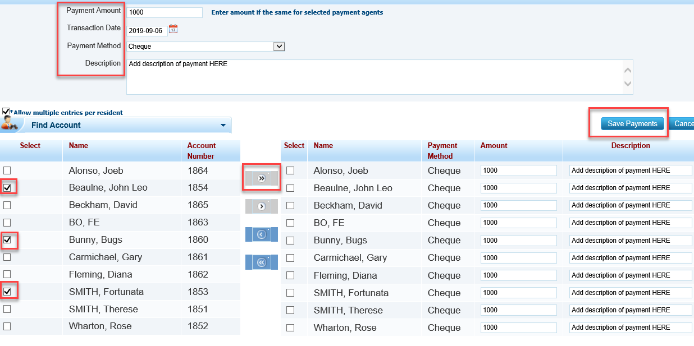Click the Find Account person icon
The height and width of the screenshot is (346, 694).
[x=10, y=124]
